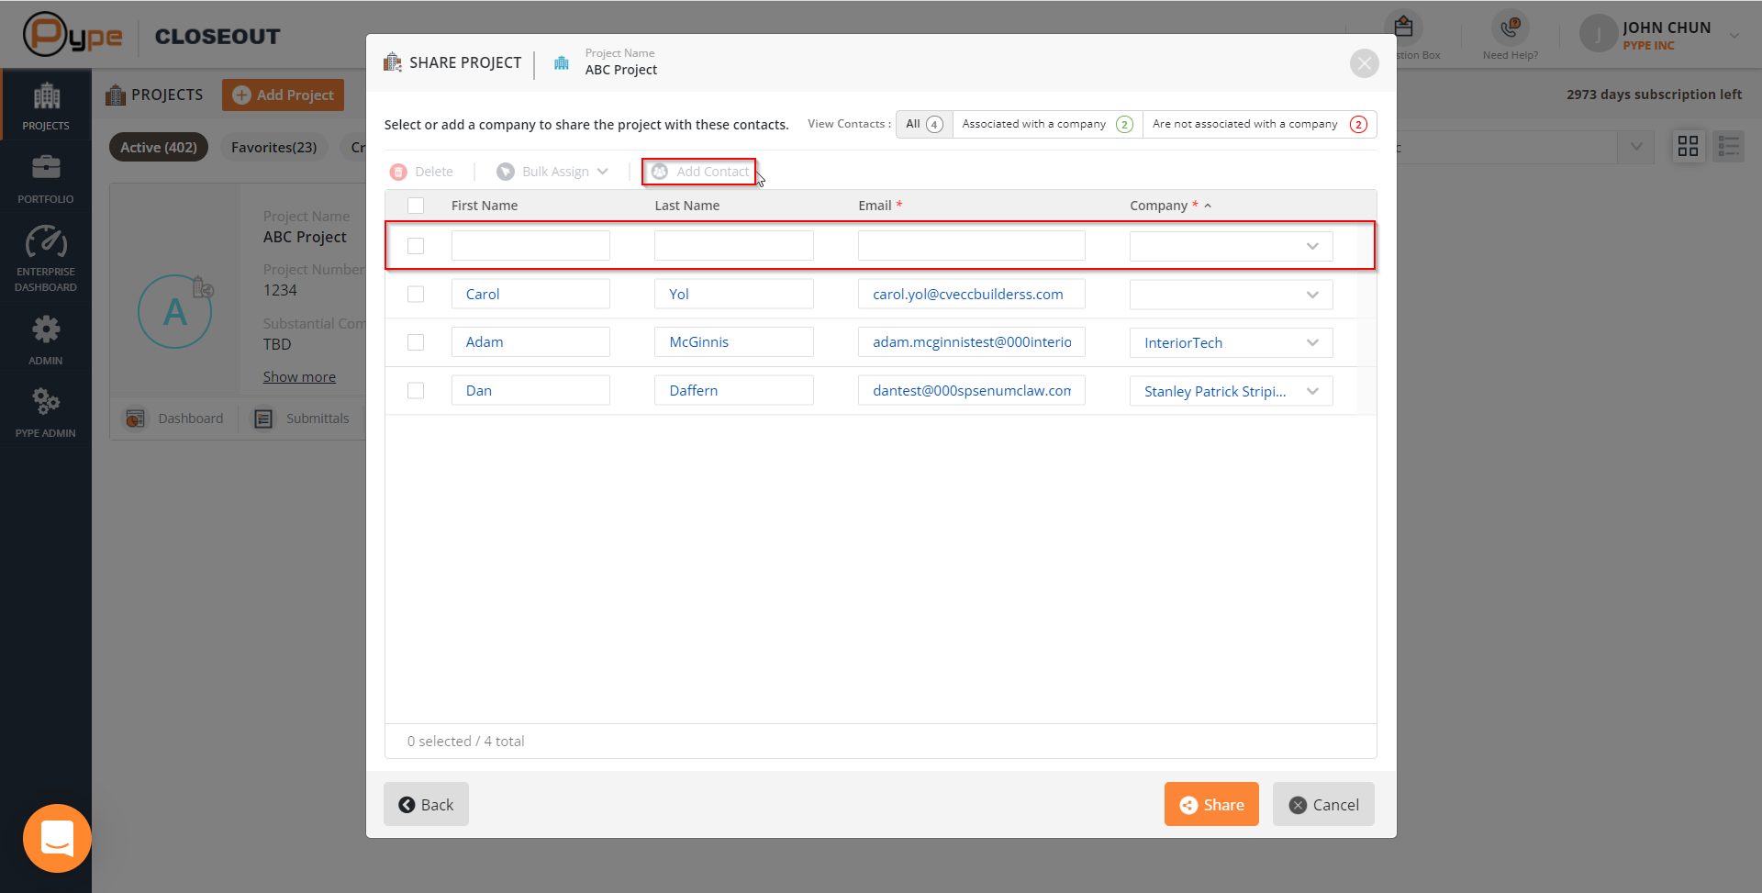Click the project name building icon

(562, 62)
